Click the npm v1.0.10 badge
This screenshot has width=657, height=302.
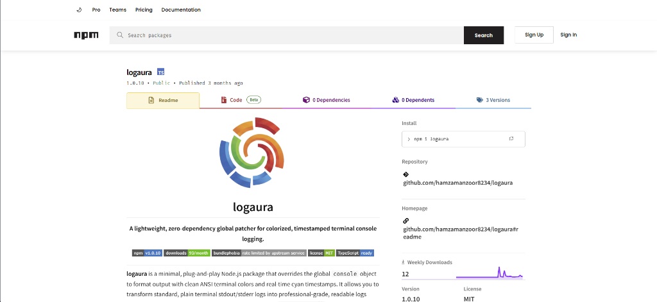tap(147, 253)
